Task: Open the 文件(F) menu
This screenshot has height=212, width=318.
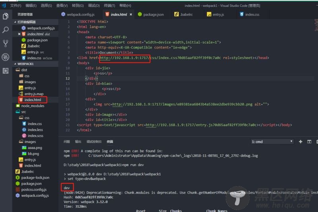Action: point(16,6)
